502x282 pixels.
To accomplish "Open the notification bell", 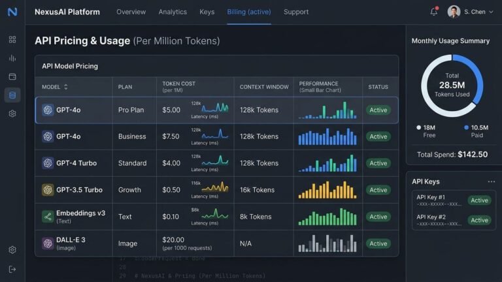I will pos(434,12).
